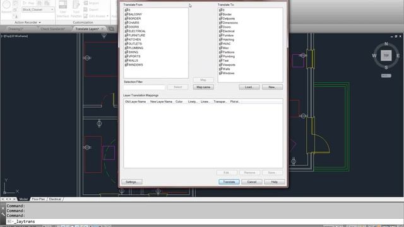Click the new drawing tab icon
Screen dimensions: 404x227
tap(111, 29)
